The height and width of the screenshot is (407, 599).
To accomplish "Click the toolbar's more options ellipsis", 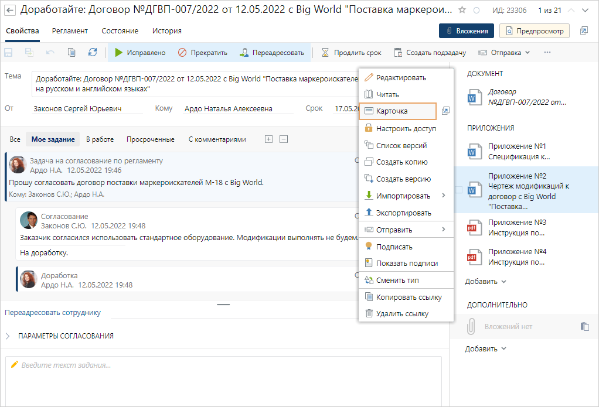I will [x=547, y=53].
